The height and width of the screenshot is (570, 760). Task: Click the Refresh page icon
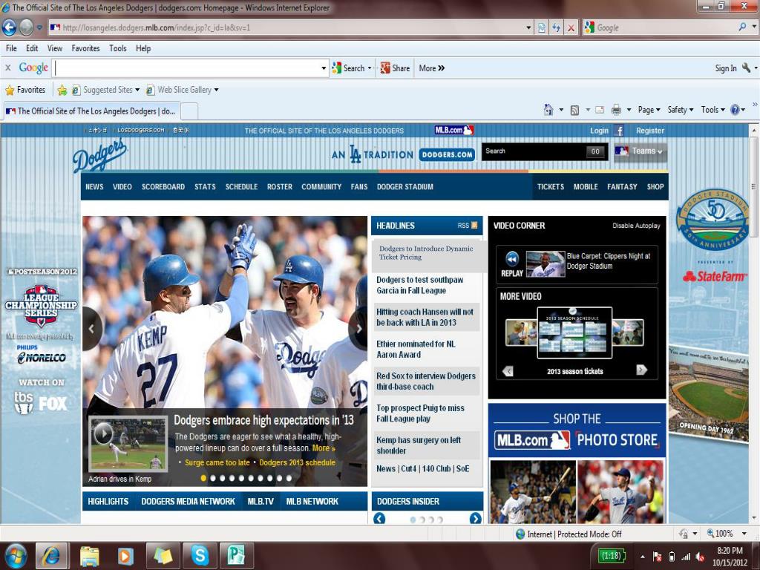[557, 27]
